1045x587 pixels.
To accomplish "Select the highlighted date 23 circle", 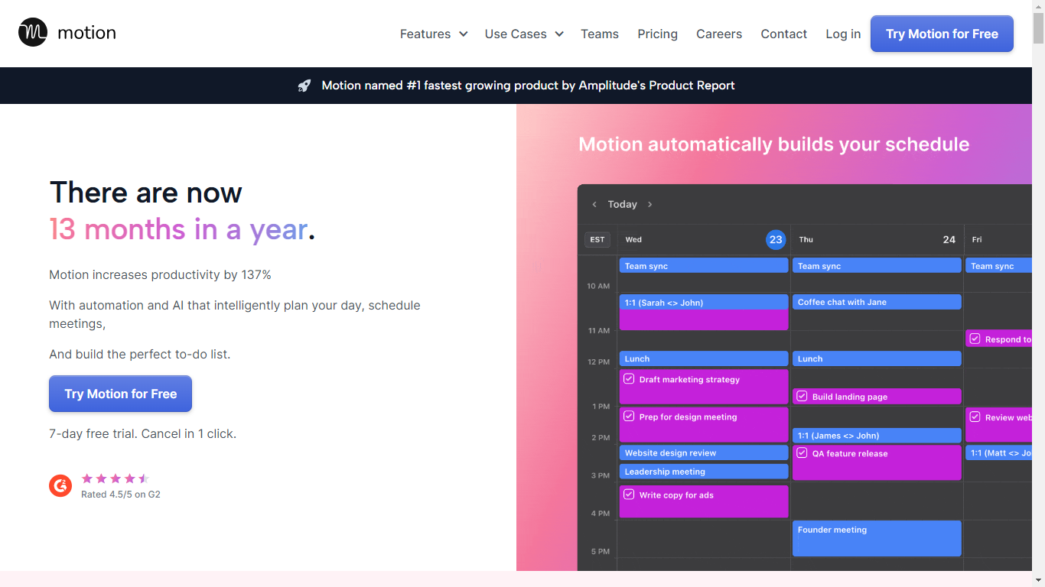I will 776,240.
